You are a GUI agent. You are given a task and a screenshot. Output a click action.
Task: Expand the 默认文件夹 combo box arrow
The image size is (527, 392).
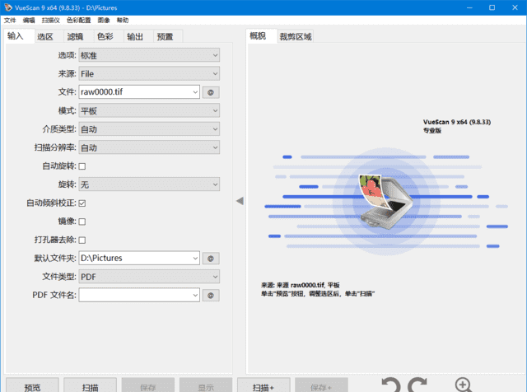(x=195, y=259)
